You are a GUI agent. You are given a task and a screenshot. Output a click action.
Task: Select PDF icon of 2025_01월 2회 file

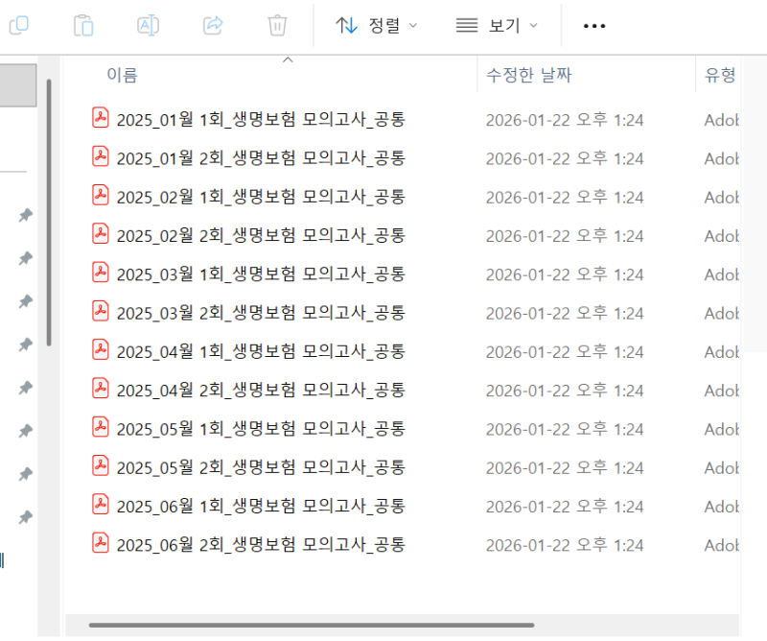coord(101,157)
